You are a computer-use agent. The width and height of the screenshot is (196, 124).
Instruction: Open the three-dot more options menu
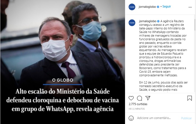pos(190,7)
